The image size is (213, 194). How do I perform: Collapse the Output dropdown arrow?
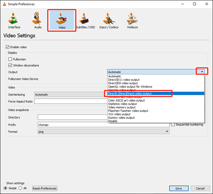click(202, 72)
